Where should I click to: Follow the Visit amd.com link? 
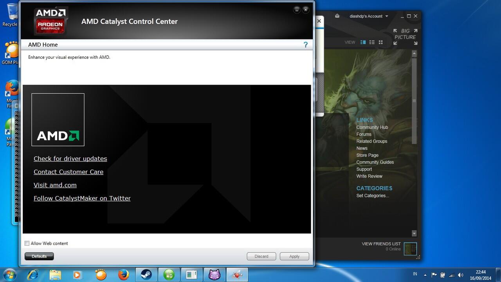[x=55, y=185]
